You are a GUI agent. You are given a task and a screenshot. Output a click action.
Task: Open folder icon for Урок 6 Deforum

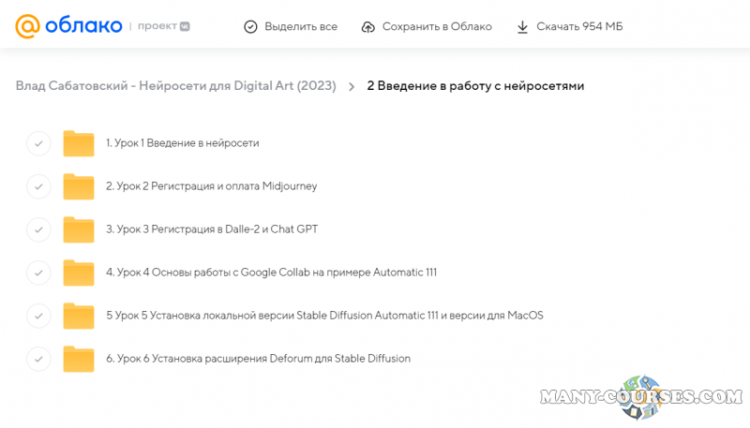click(79, 359)
